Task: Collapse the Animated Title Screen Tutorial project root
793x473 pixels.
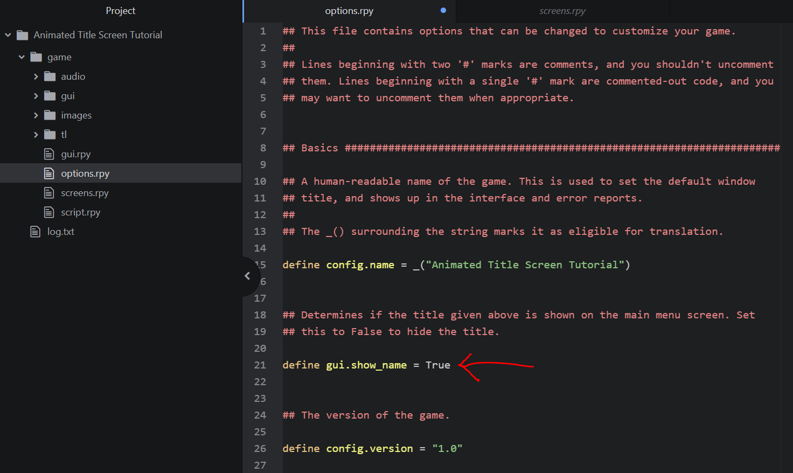Action: (8, 35)
